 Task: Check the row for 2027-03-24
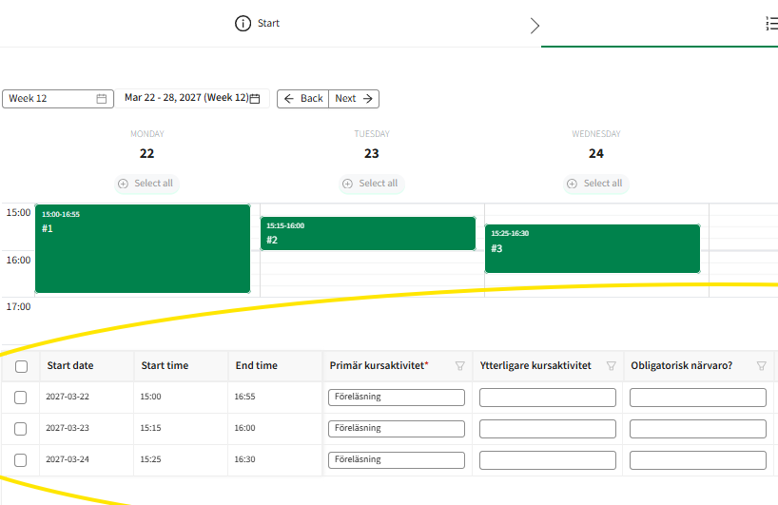pos(20,460)
